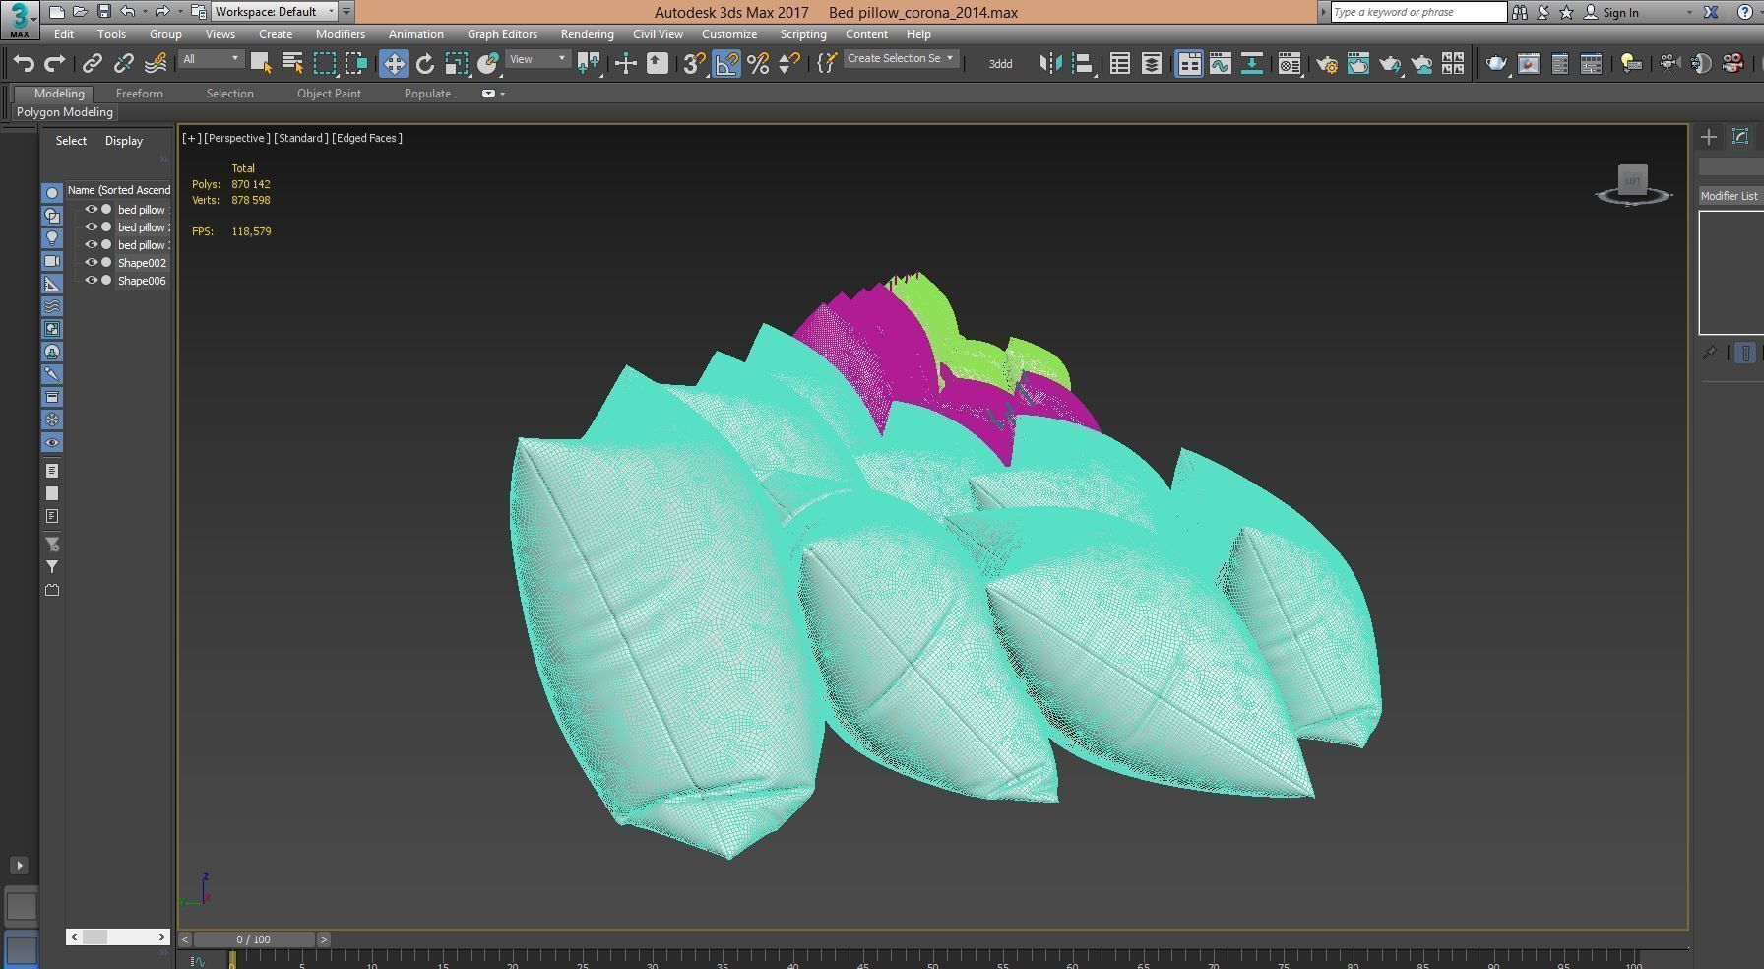Choose the Bind to Space Warp tool
The height and width of the screenshot is (969, 1764).
(x=156, y=64)
